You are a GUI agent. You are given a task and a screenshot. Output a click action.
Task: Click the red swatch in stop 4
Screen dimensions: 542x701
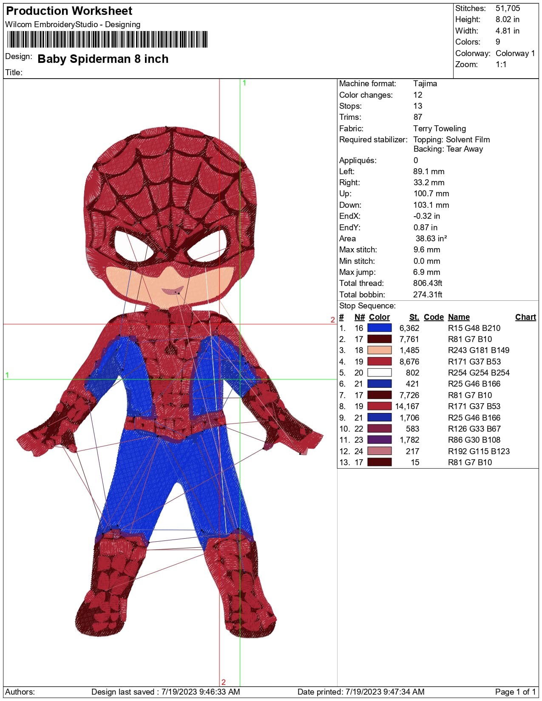point(379,362)
